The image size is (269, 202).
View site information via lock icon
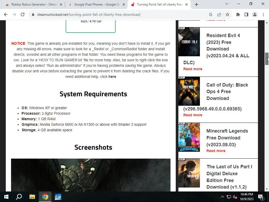click(33, 15)
